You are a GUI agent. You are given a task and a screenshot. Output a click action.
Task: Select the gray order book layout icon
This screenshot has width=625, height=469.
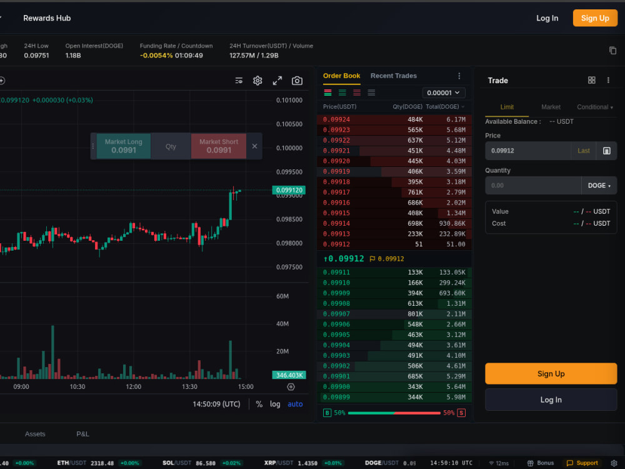click(x=371, y=93)
